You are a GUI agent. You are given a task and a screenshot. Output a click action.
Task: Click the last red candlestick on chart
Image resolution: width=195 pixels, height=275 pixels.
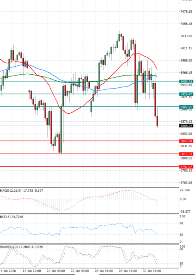tap(158, 121)
